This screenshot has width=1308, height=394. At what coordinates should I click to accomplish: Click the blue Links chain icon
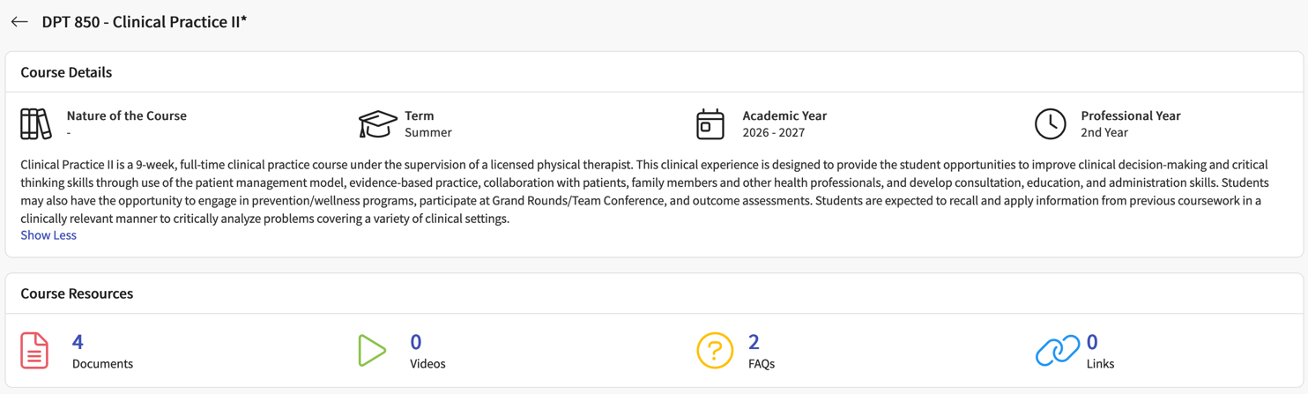point(1057,351)
